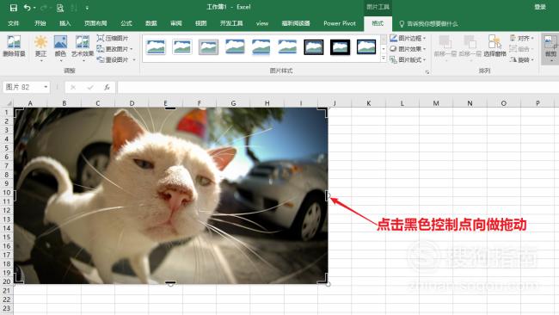
Task: Click the cat picture in the worksheet
Action: pos(171,196)
